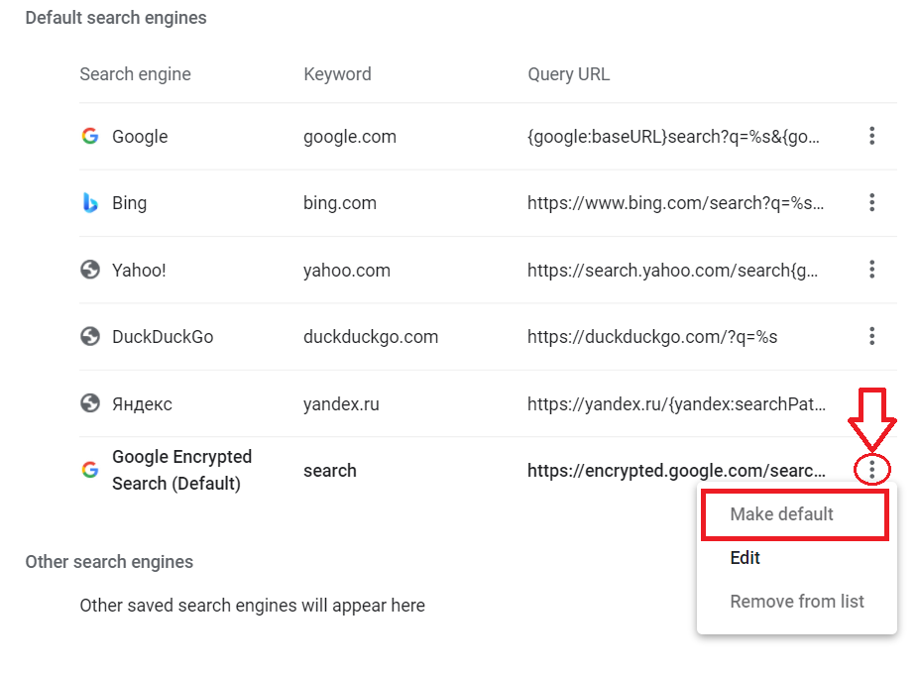Screen dimensions: 919x673
Task: Click the Query URL column header
Action: pos(569,74)
